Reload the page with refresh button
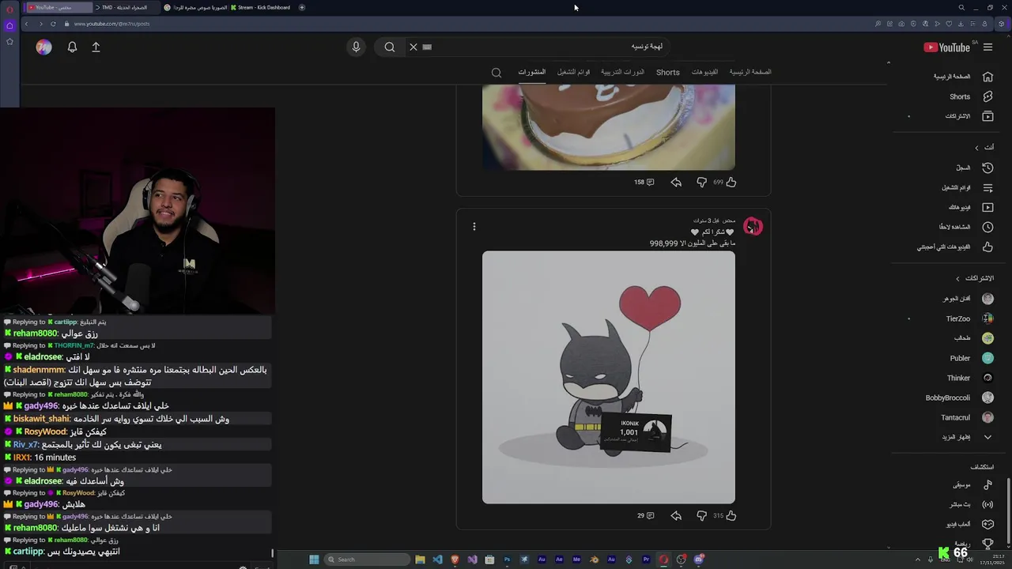This screenshot has width=1012, height=569. [x=53, y=24]
